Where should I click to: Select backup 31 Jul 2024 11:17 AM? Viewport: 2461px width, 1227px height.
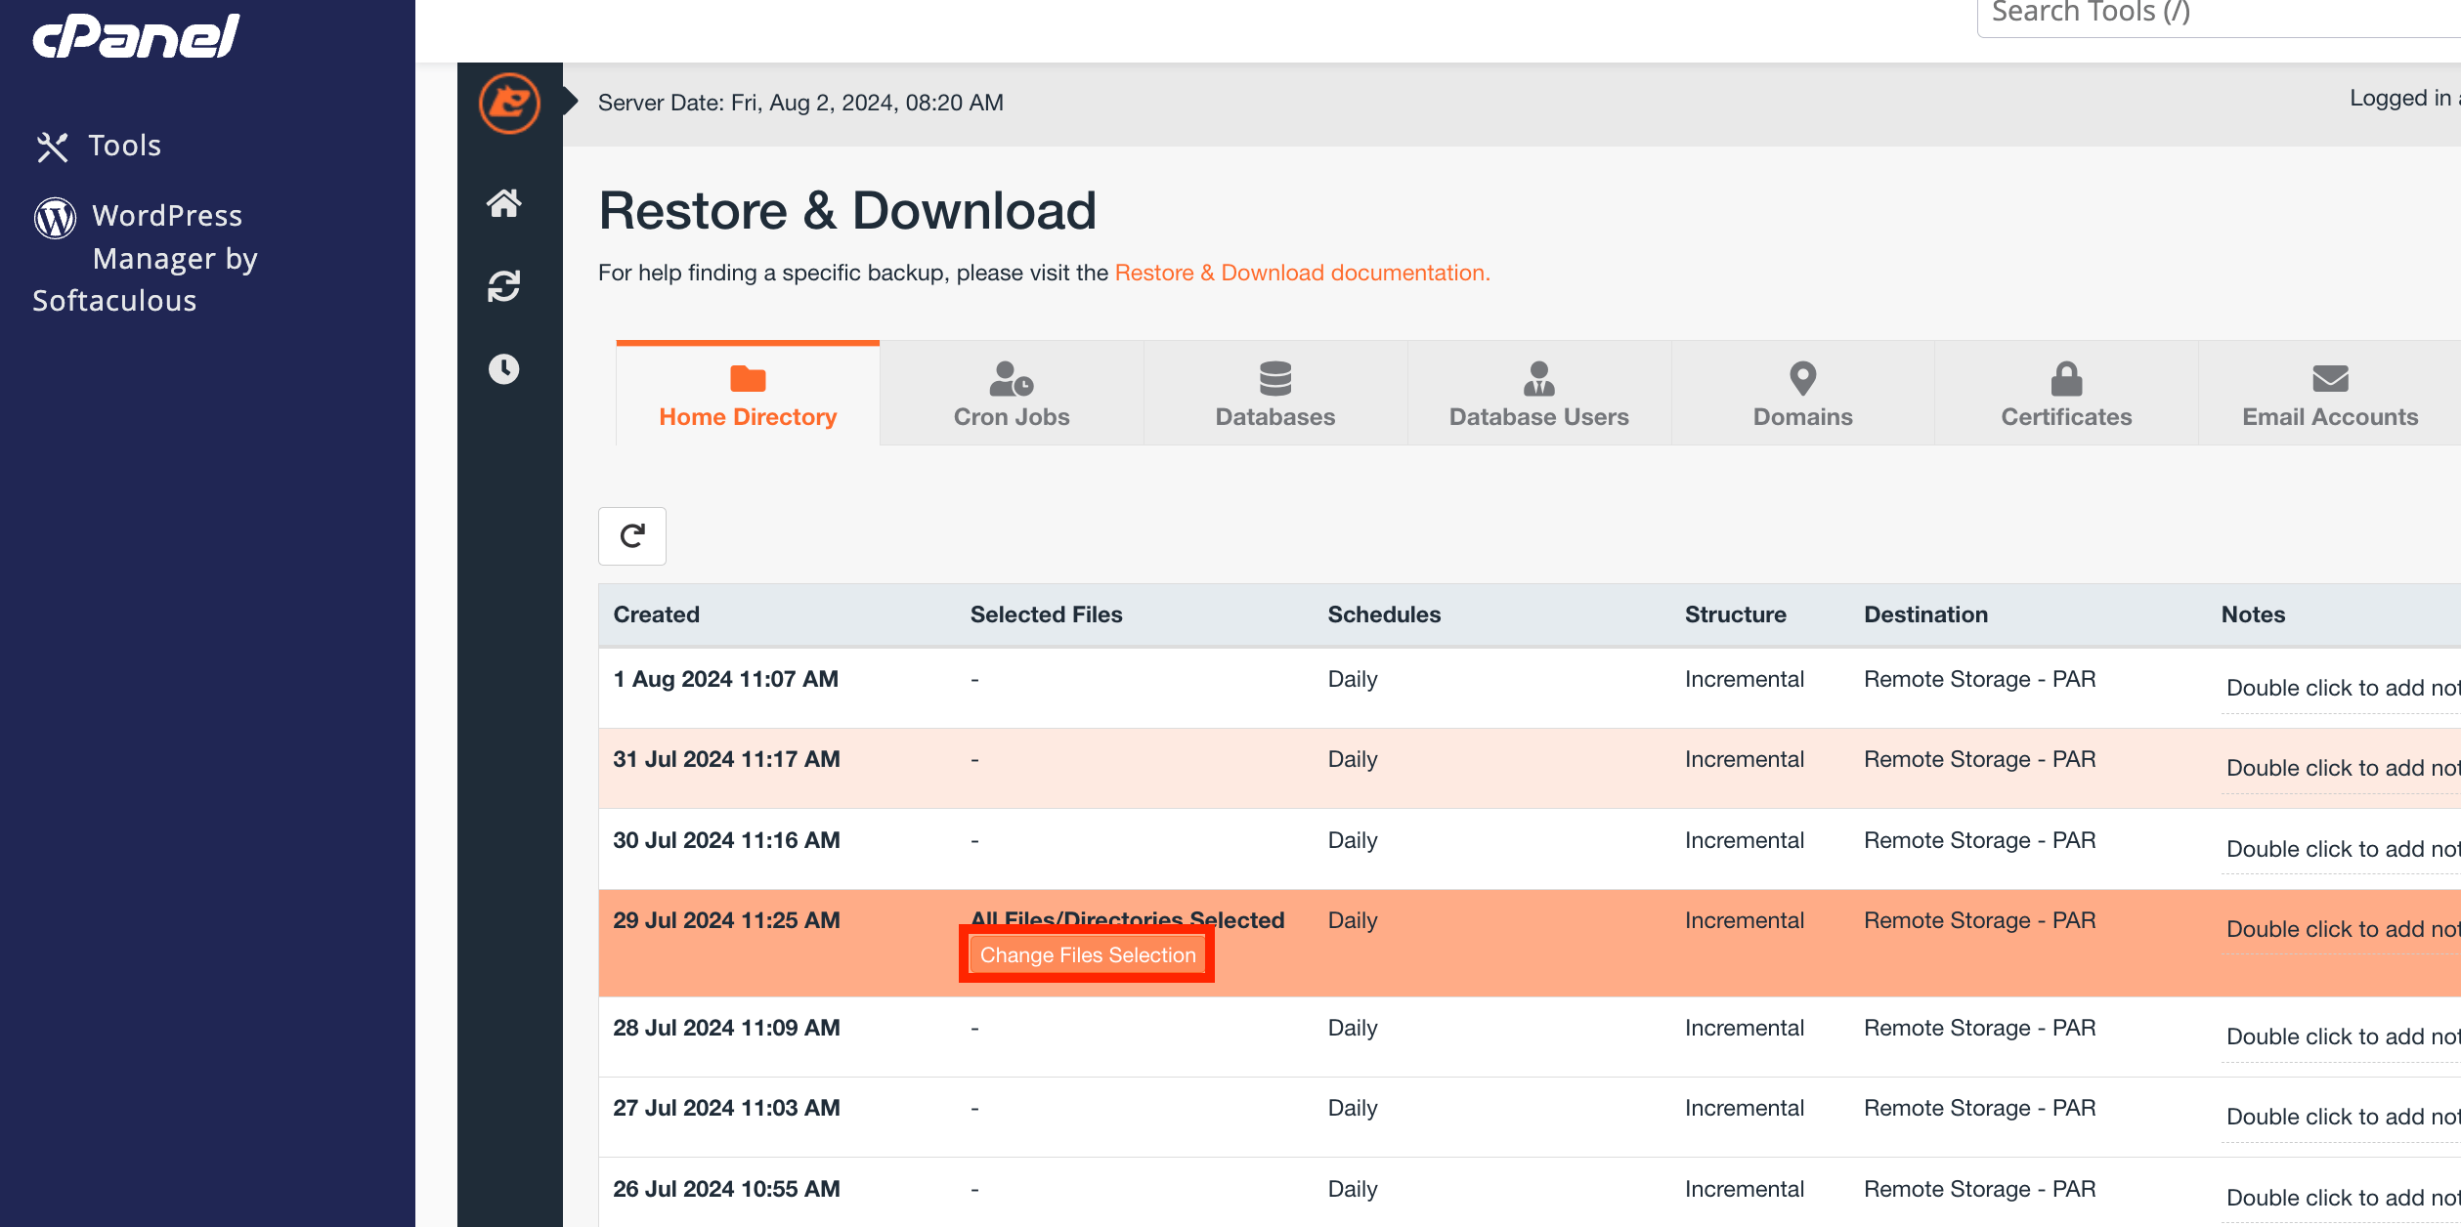pos(1530,768)
